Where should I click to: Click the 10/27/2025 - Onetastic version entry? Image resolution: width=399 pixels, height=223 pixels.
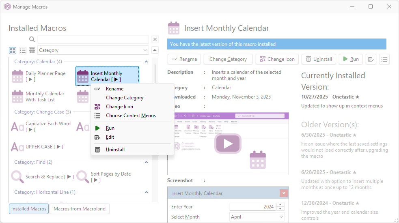330,97
